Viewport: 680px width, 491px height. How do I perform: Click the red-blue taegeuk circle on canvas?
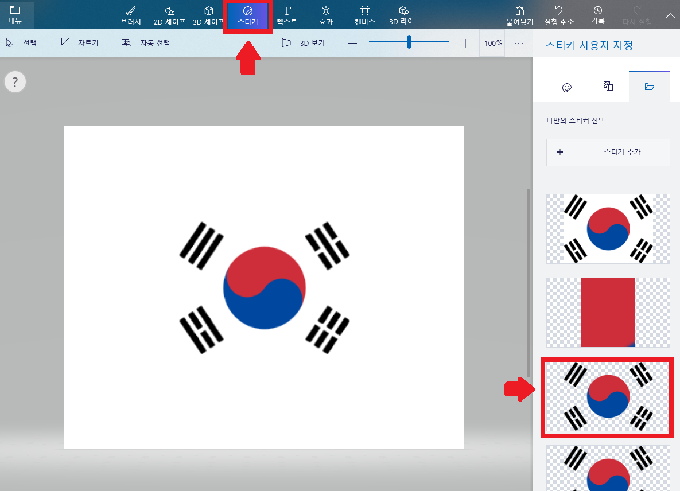pos(264,288)
